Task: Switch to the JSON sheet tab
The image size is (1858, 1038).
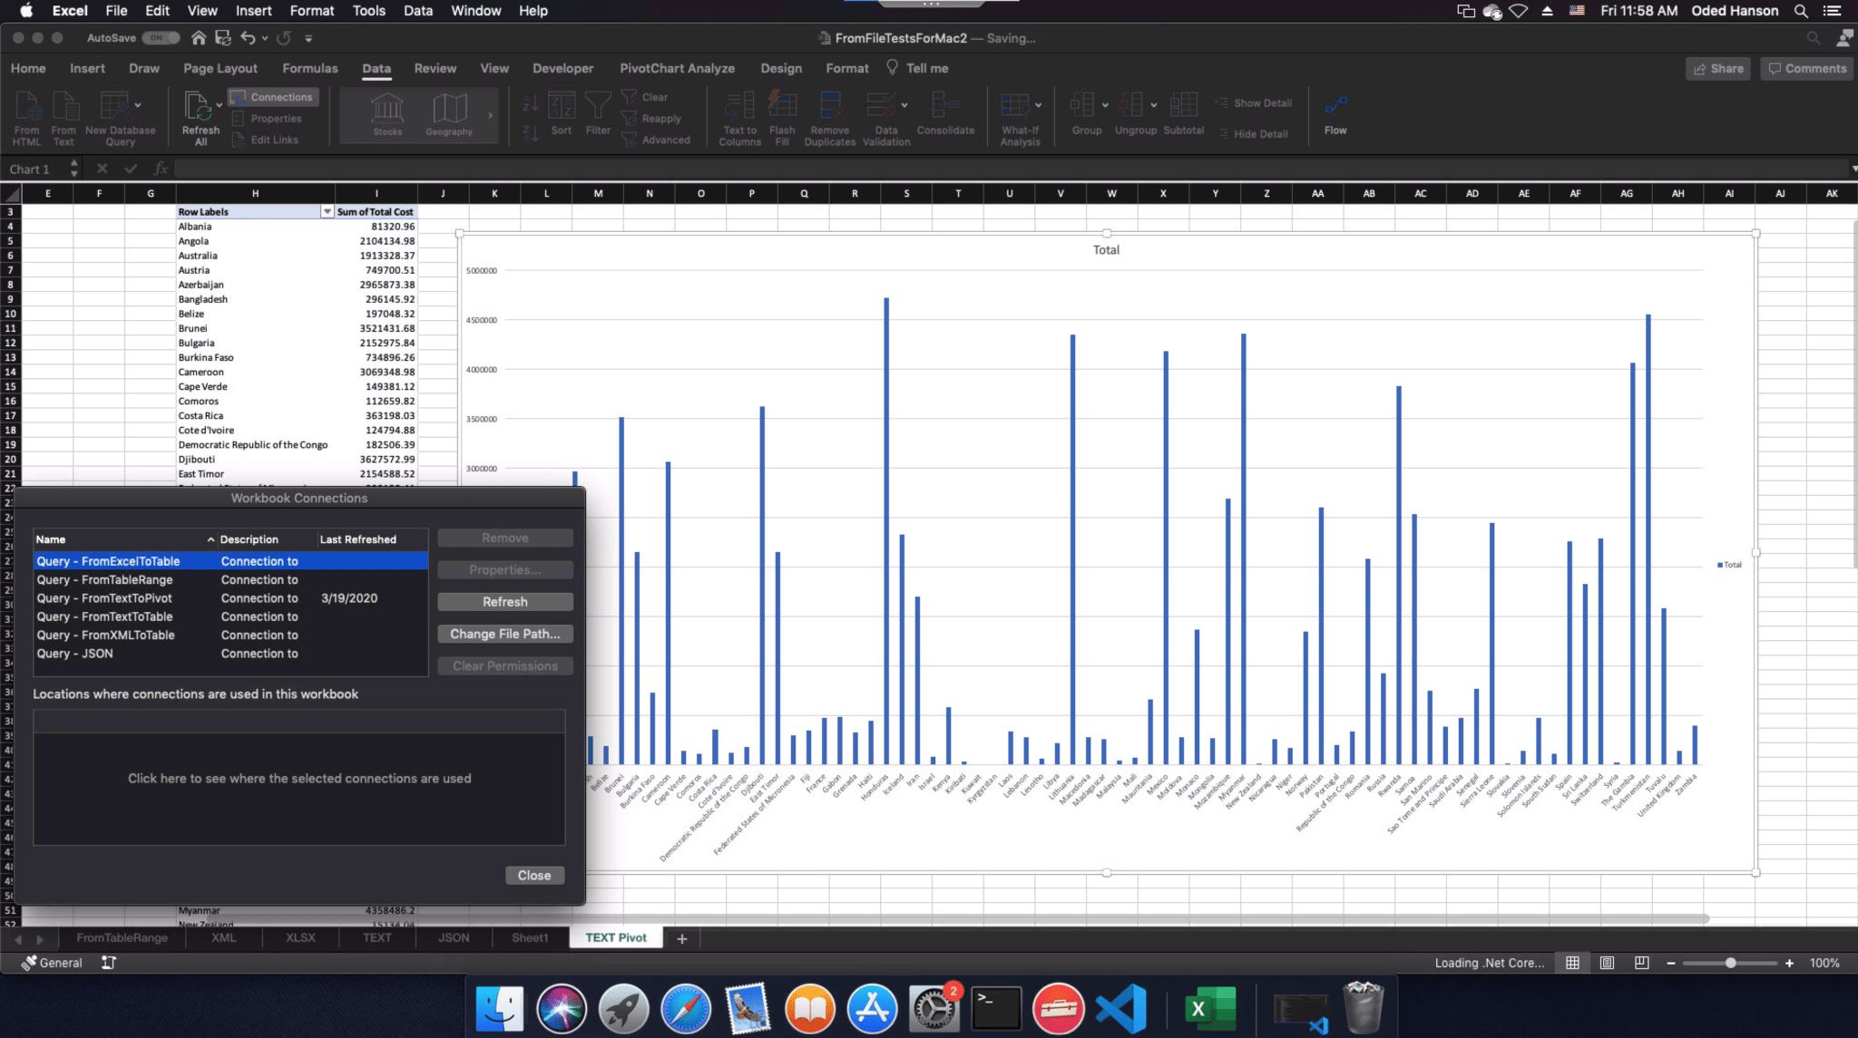Action: [452, 937]
